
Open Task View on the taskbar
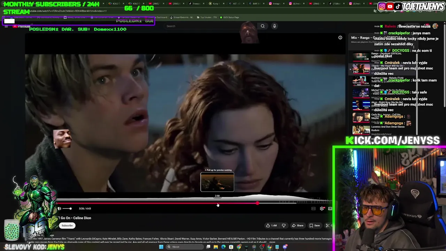point(208,247)
